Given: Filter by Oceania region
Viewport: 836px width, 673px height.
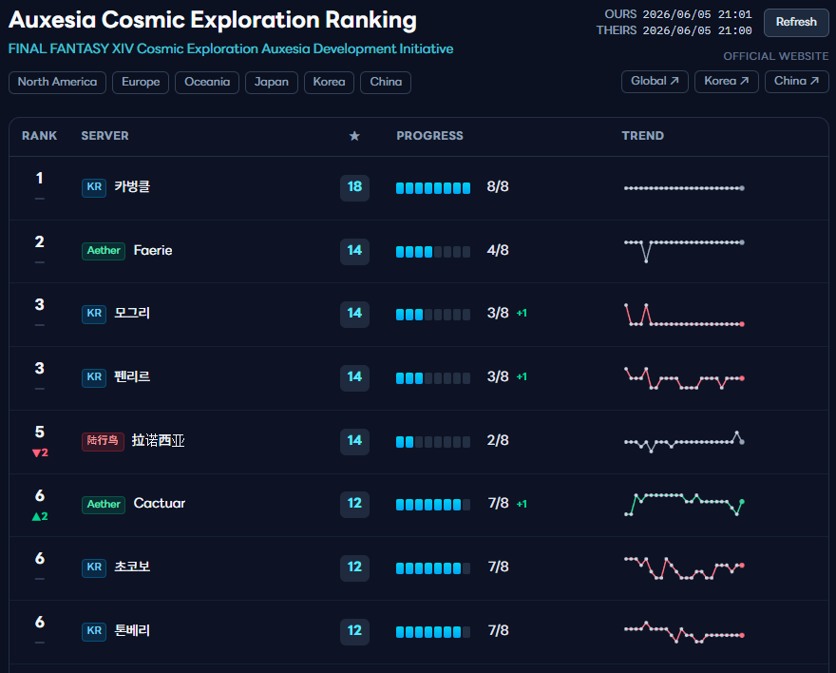Looking at the screenshot, I should click(x=207, y=82).
